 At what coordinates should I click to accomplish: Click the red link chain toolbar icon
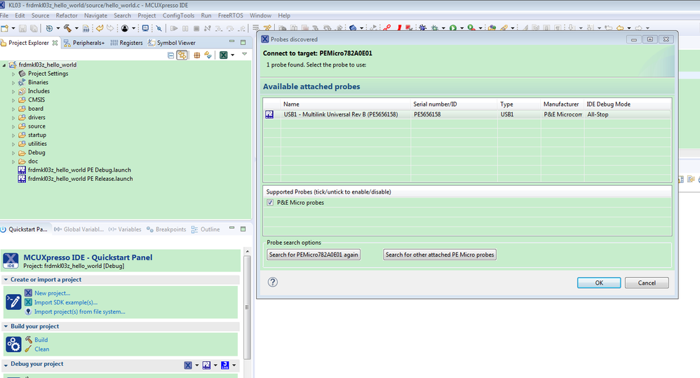tap(387, 28)
